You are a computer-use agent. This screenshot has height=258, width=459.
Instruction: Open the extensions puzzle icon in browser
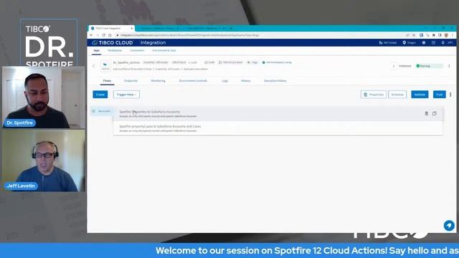(x=433, y=35)
